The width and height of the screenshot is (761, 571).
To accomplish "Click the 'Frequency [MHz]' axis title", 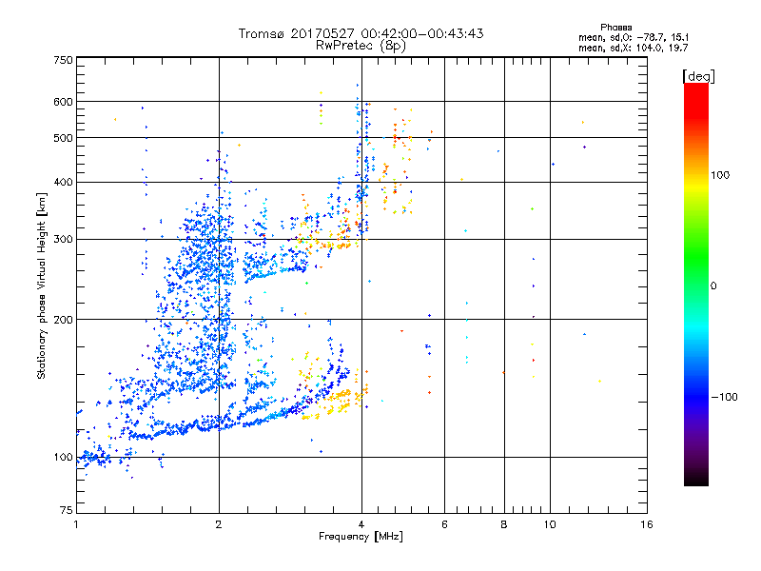I will (x=361, y=537).
